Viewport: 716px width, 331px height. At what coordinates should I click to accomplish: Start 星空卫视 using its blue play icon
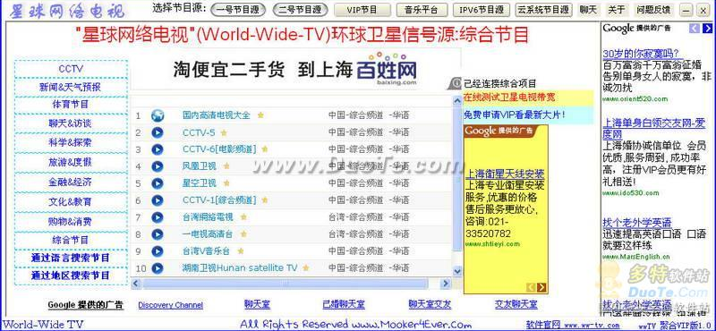pyautogui.click(x=158, y=183)
